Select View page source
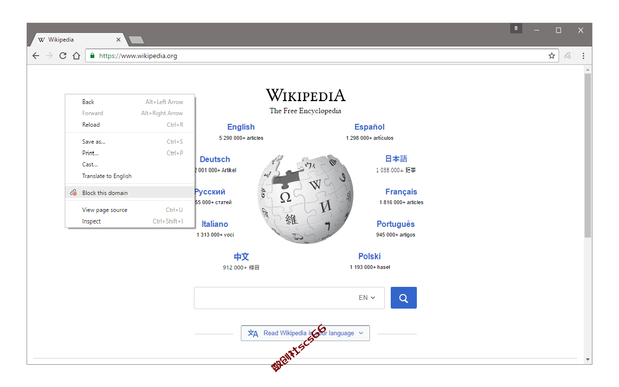The image size is (619, 387). click(130, 210)
